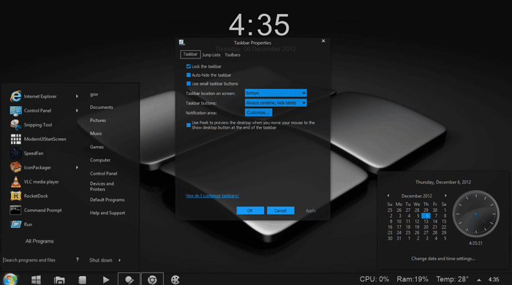This screenshot has height=285, width=512.
Task: Click the notebook taskbar icon
Action: pyautogui.click(x=82, y=280)
